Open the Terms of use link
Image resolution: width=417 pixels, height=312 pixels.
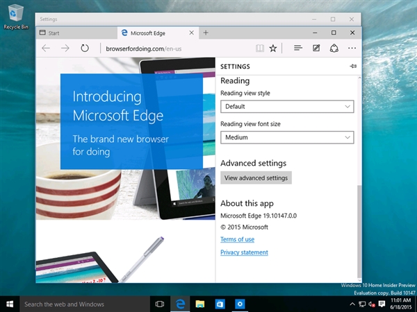click(237, 239)
